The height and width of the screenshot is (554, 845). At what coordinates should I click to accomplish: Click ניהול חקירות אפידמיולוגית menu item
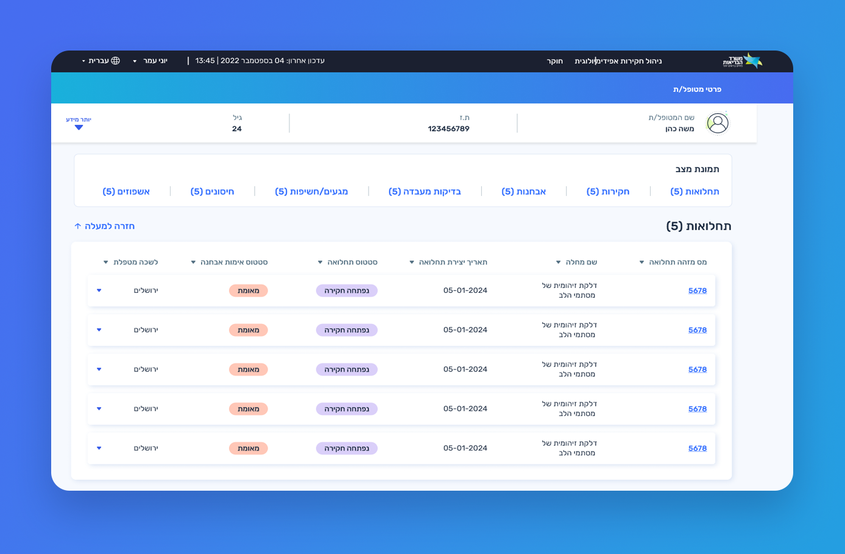click(x=618, y=61)
